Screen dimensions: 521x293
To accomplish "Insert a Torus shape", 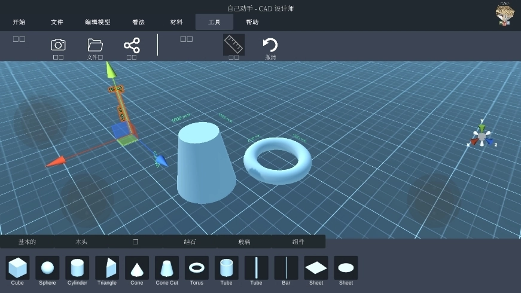I will coord(197,268).
